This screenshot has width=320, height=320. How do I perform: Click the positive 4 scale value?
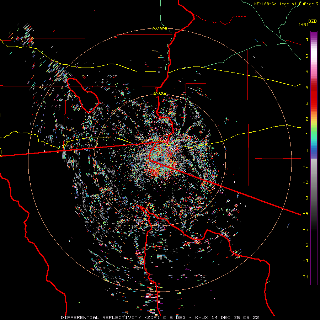(x=307, y=87)
